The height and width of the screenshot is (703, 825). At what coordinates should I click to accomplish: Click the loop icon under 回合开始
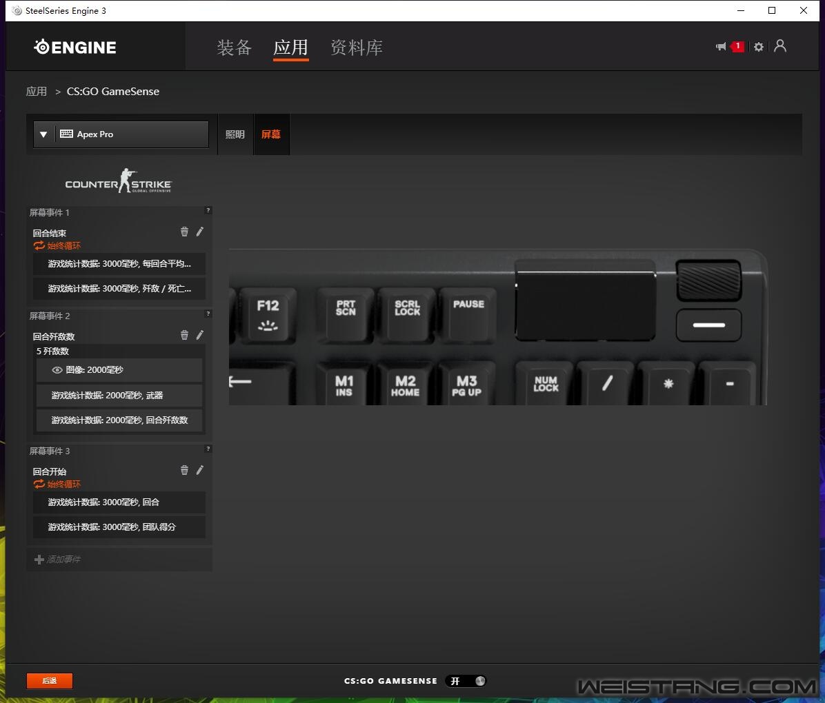tap(39, 485)
